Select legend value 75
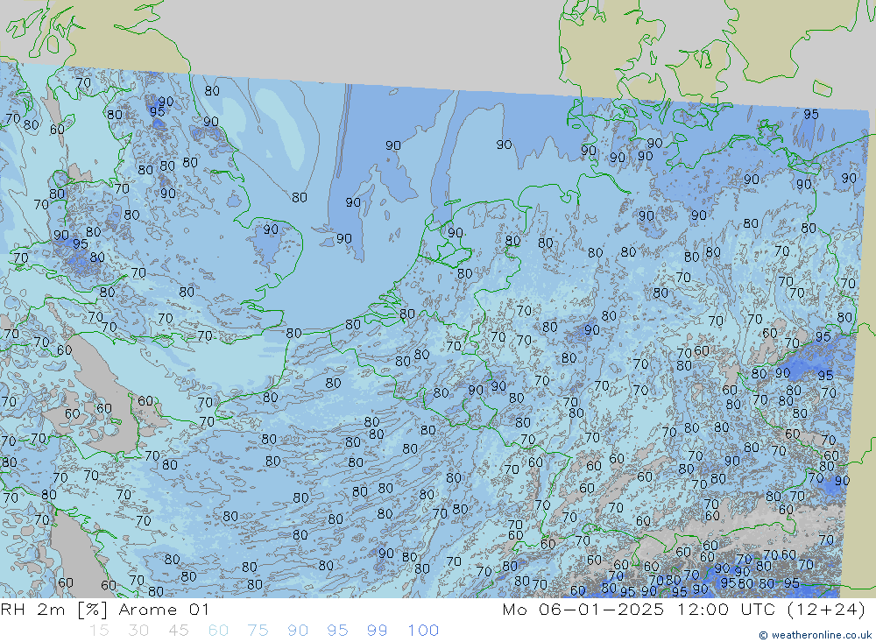Viewport: 876px width, 642px height. point(258,631)
